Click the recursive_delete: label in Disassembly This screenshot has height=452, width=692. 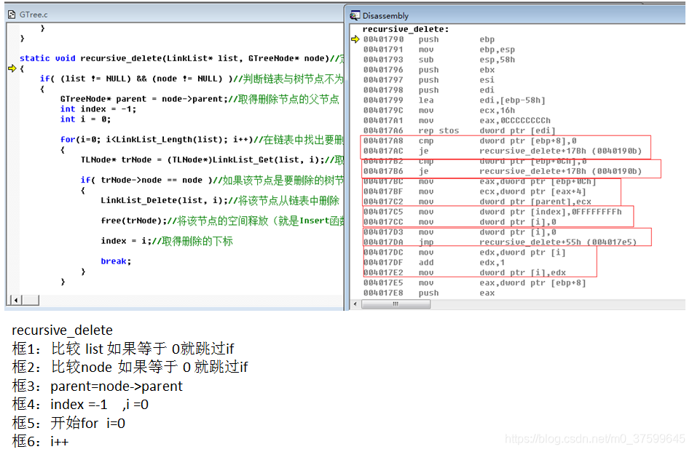[x=405, y=29]
